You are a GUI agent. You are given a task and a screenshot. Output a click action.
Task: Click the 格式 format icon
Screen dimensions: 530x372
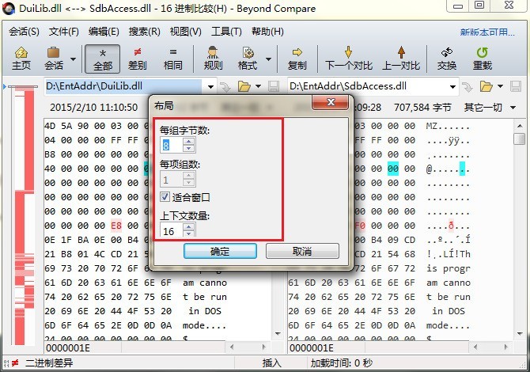point(248,59)
